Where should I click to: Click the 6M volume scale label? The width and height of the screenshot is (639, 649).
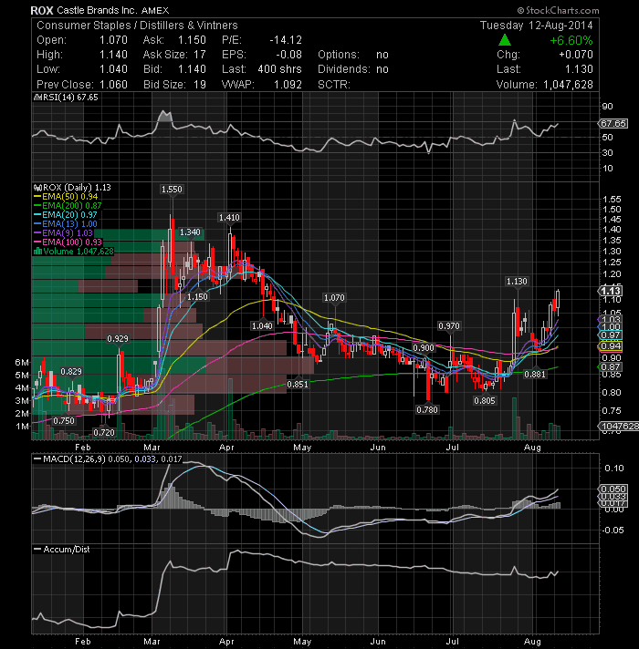pyautogui.click(x=22, y=362)
